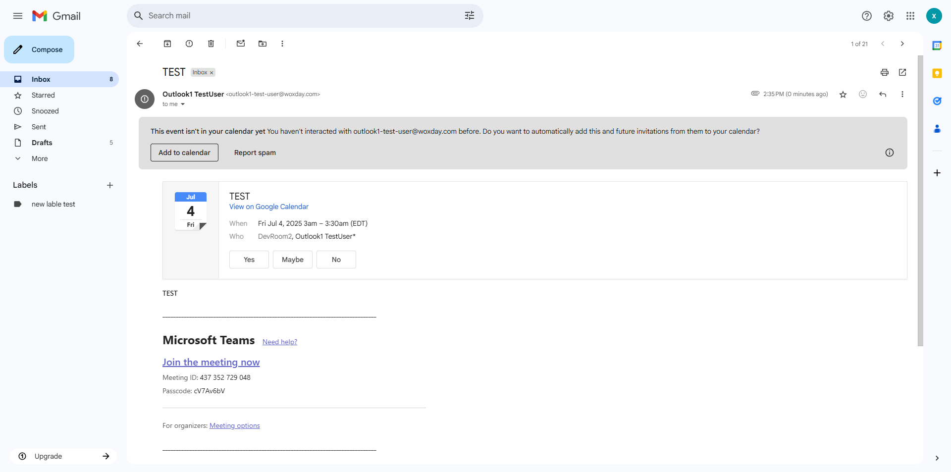Open Google Tasks side panel
951x472 pixels.
tap(937, 101)
